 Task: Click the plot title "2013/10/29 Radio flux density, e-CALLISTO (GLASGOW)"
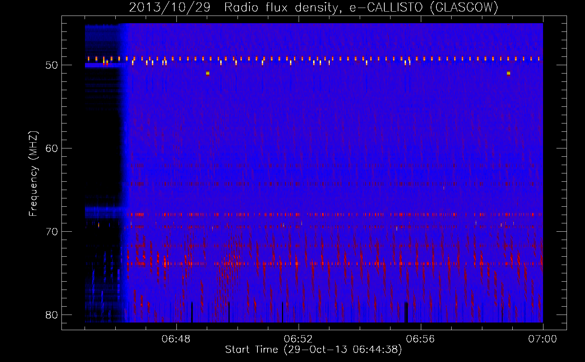313,7
